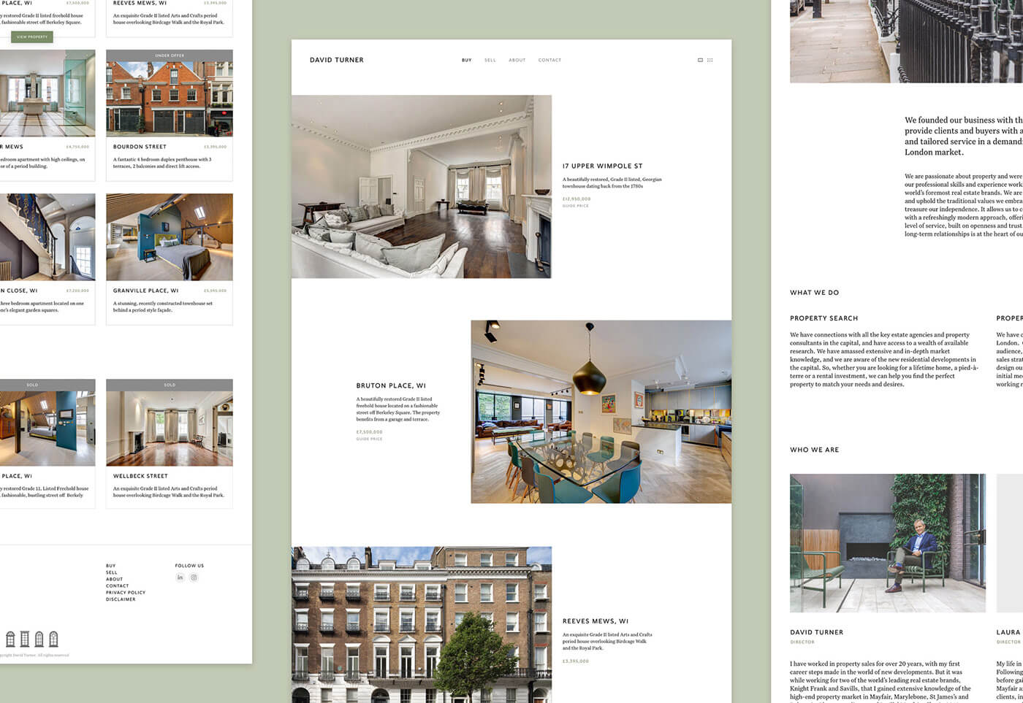The width and height of the screenshot is (1023, 703).
Task: Switch to grid view icon
Action: (x=710, y=60)
